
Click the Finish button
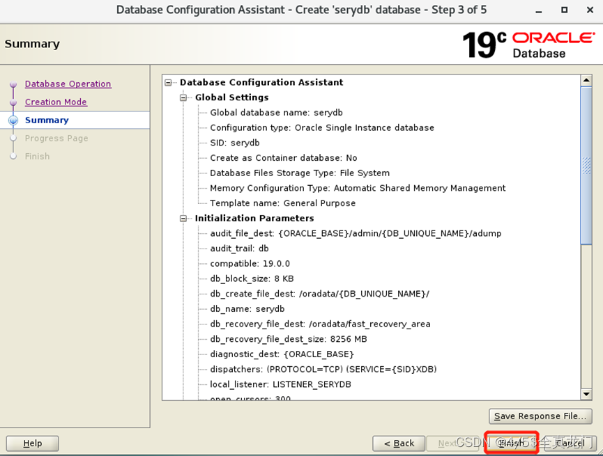pos(511,443)
